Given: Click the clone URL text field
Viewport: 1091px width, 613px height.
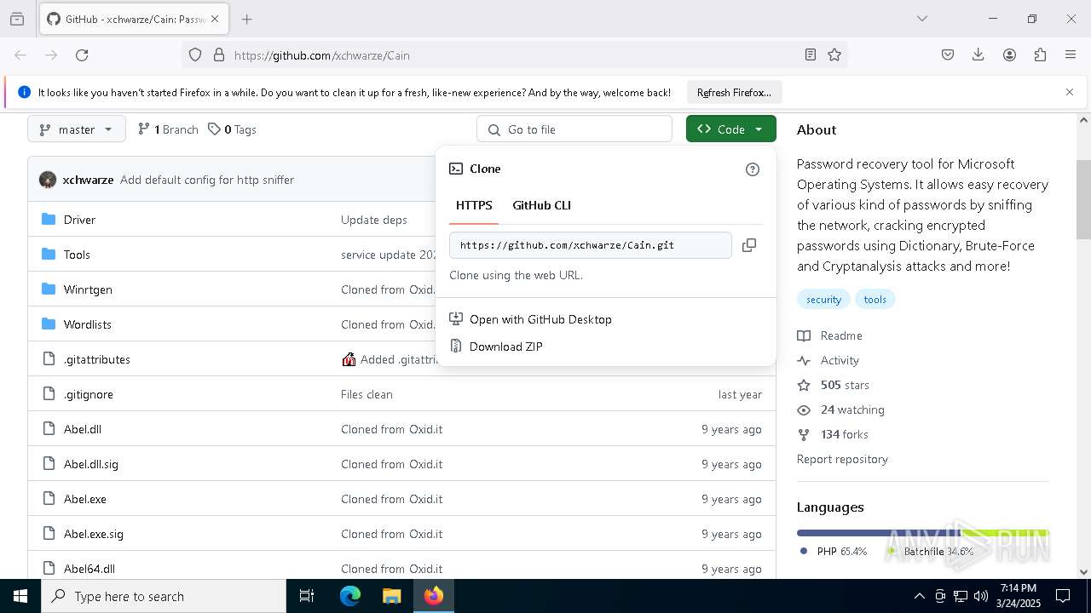Looking at the screenshot, I should click(590, 245).
